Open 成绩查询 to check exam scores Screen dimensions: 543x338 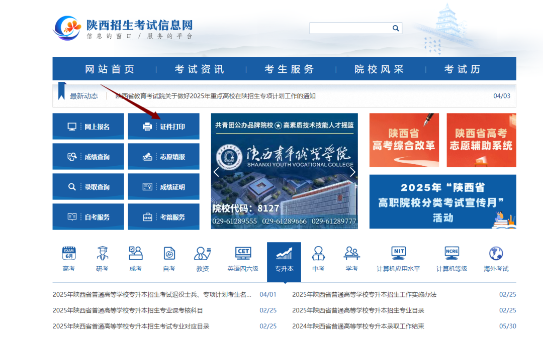point(88,156)
